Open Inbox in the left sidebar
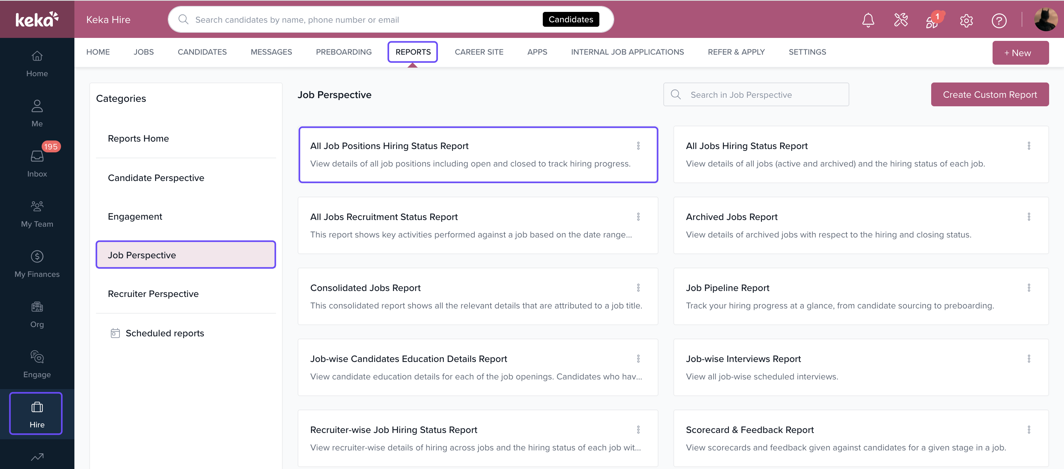 tap(37, 164)
